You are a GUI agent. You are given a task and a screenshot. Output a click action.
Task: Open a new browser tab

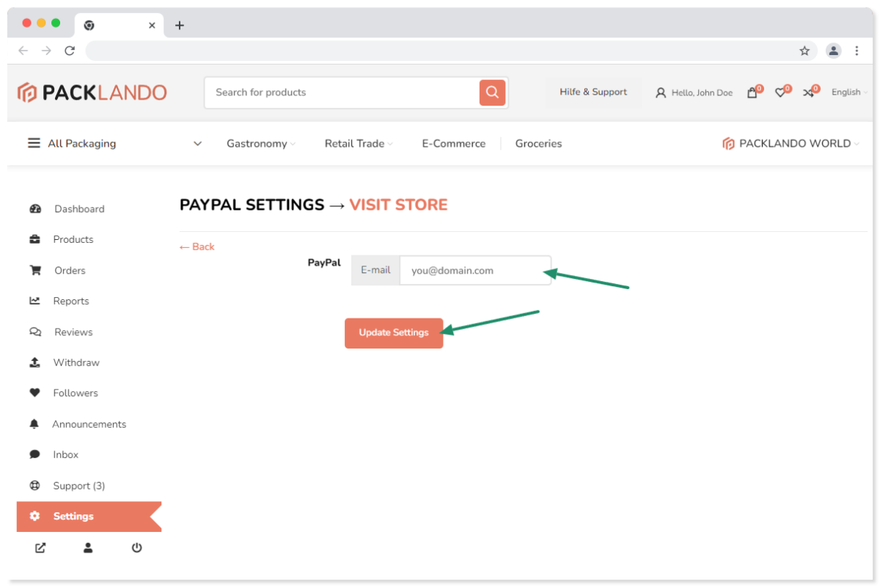(180, 26)
